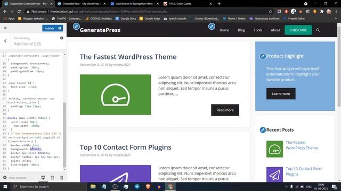341x191 pixels.
Task: Open GOOGLE Analytics bookmark
Action: click(x=99, y=19)
